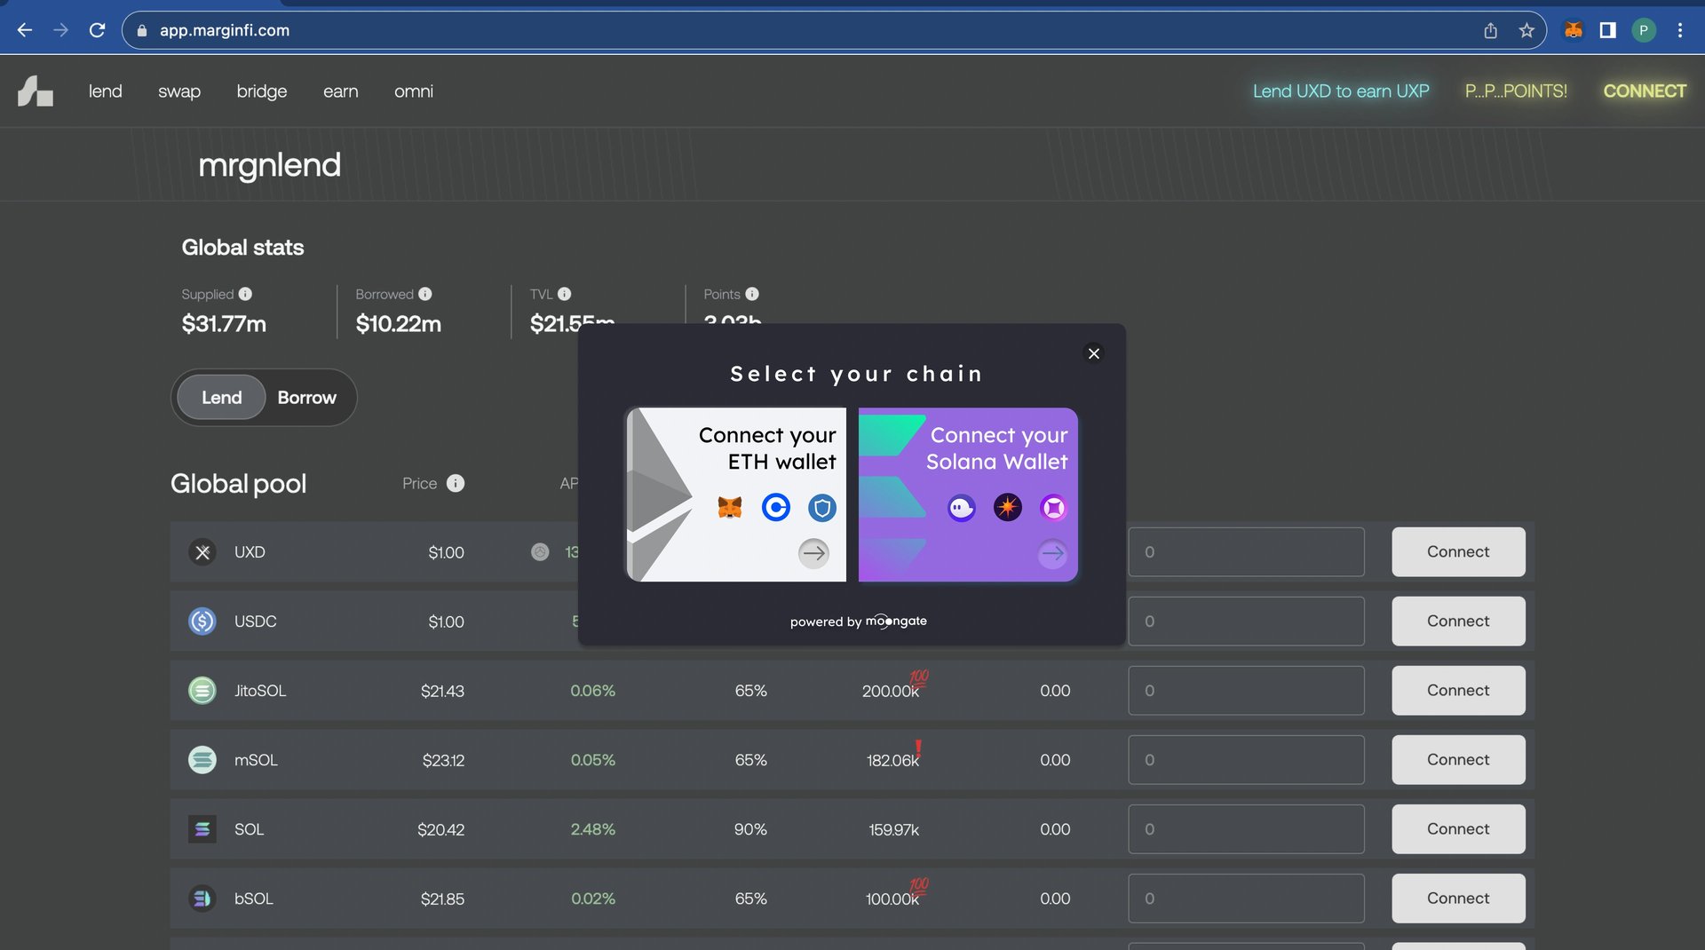Pick the blue shield wallet icon
Screen dimensions: 1705x950
(x=822, y=508)
